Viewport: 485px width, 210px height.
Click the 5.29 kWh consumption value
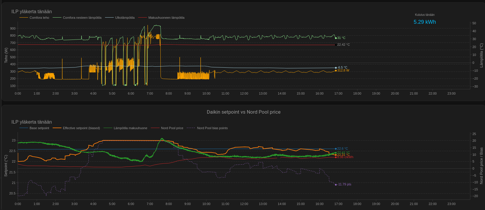pyautogui.click(x=425, y=22)
